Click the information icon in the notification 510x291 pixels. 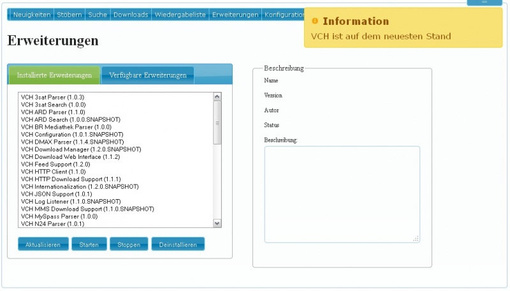(315, 22)
